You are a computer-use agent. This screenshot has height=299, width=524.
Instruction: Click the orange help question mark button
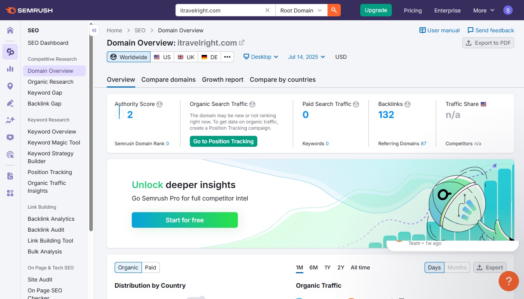click(508, 281)
